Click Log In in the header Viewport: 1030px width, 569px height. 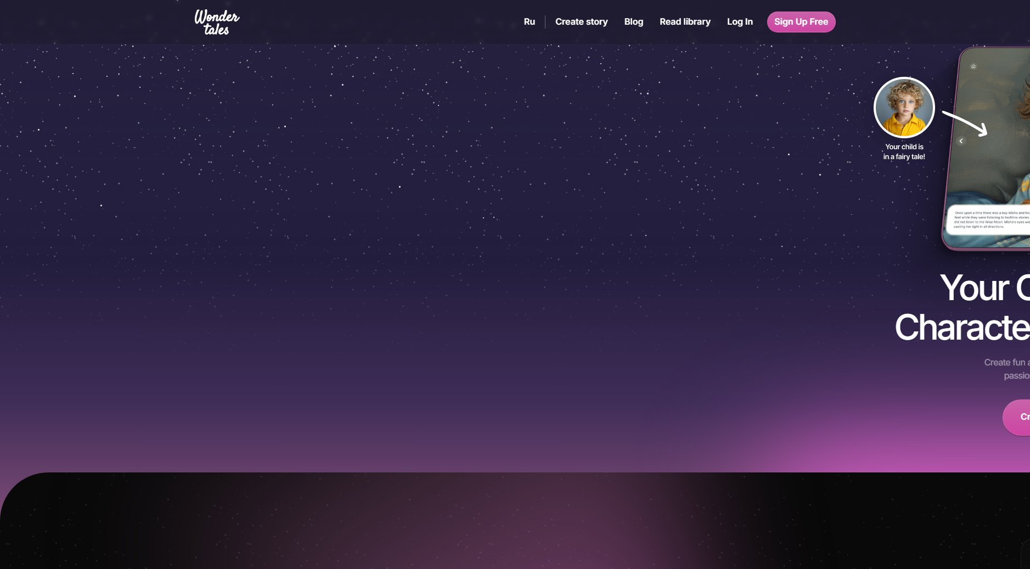tap(740, 22)
